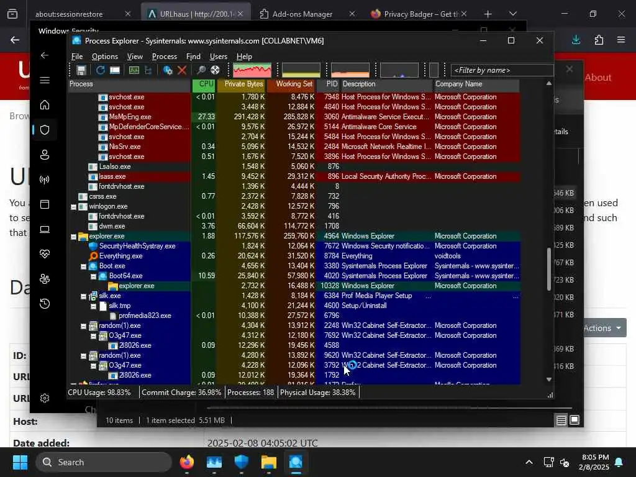Select the Everything.exe process row

[x=294, y=256]
